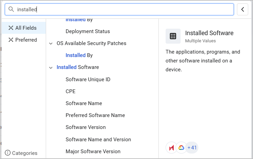The height and width of the screenshot is (159, 253).
Task: Click into the search field containing installed
Action: pyautogui.click(x=120, y=9)
